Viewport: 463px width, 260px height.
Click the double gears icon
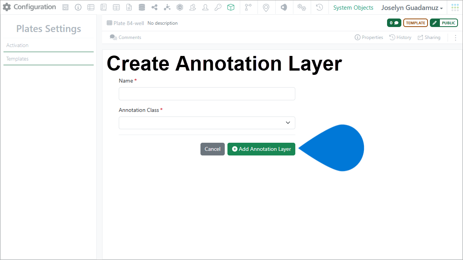tap(301, 7)
